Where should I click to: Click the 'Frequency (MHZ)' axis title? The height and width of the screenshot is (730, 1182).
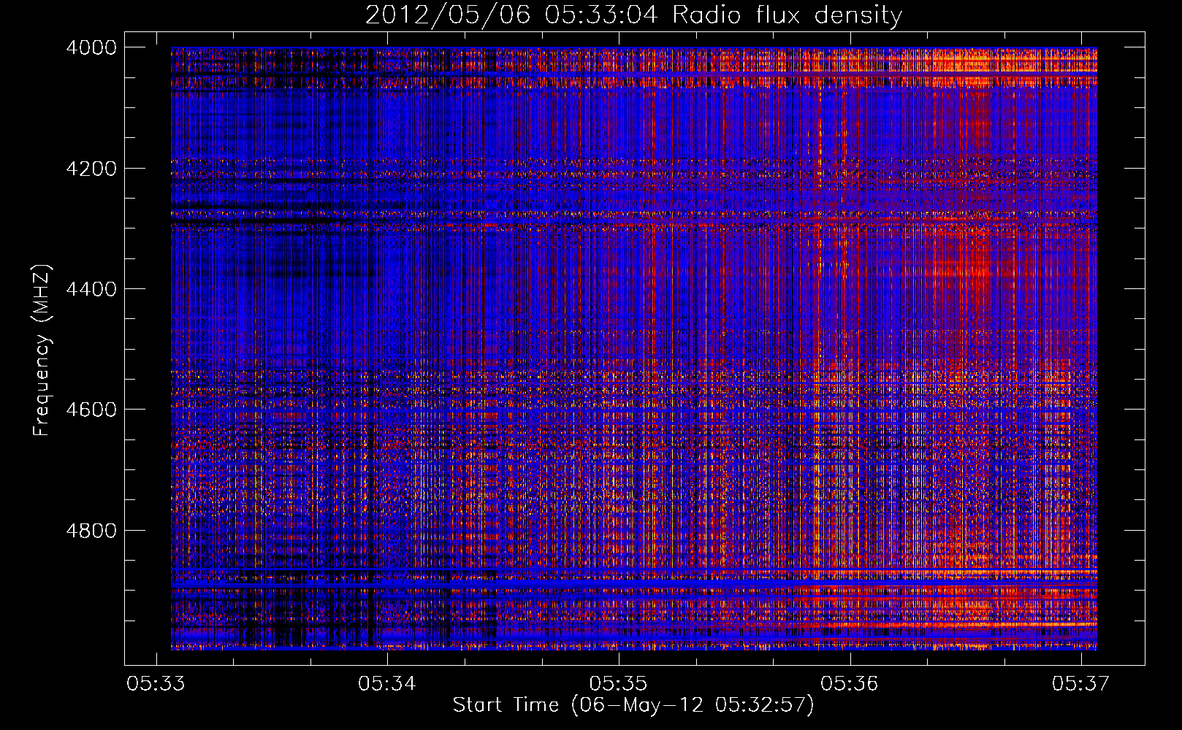[x=42, y=350]
